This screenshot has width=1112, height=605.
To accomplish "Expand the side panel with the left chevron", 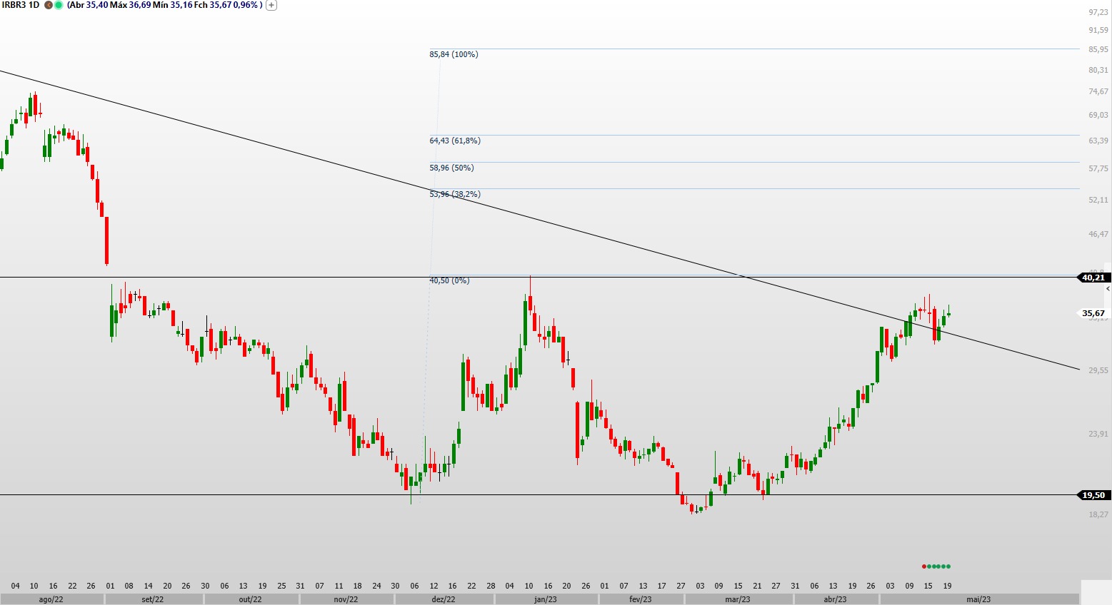I will [1108, 289].
